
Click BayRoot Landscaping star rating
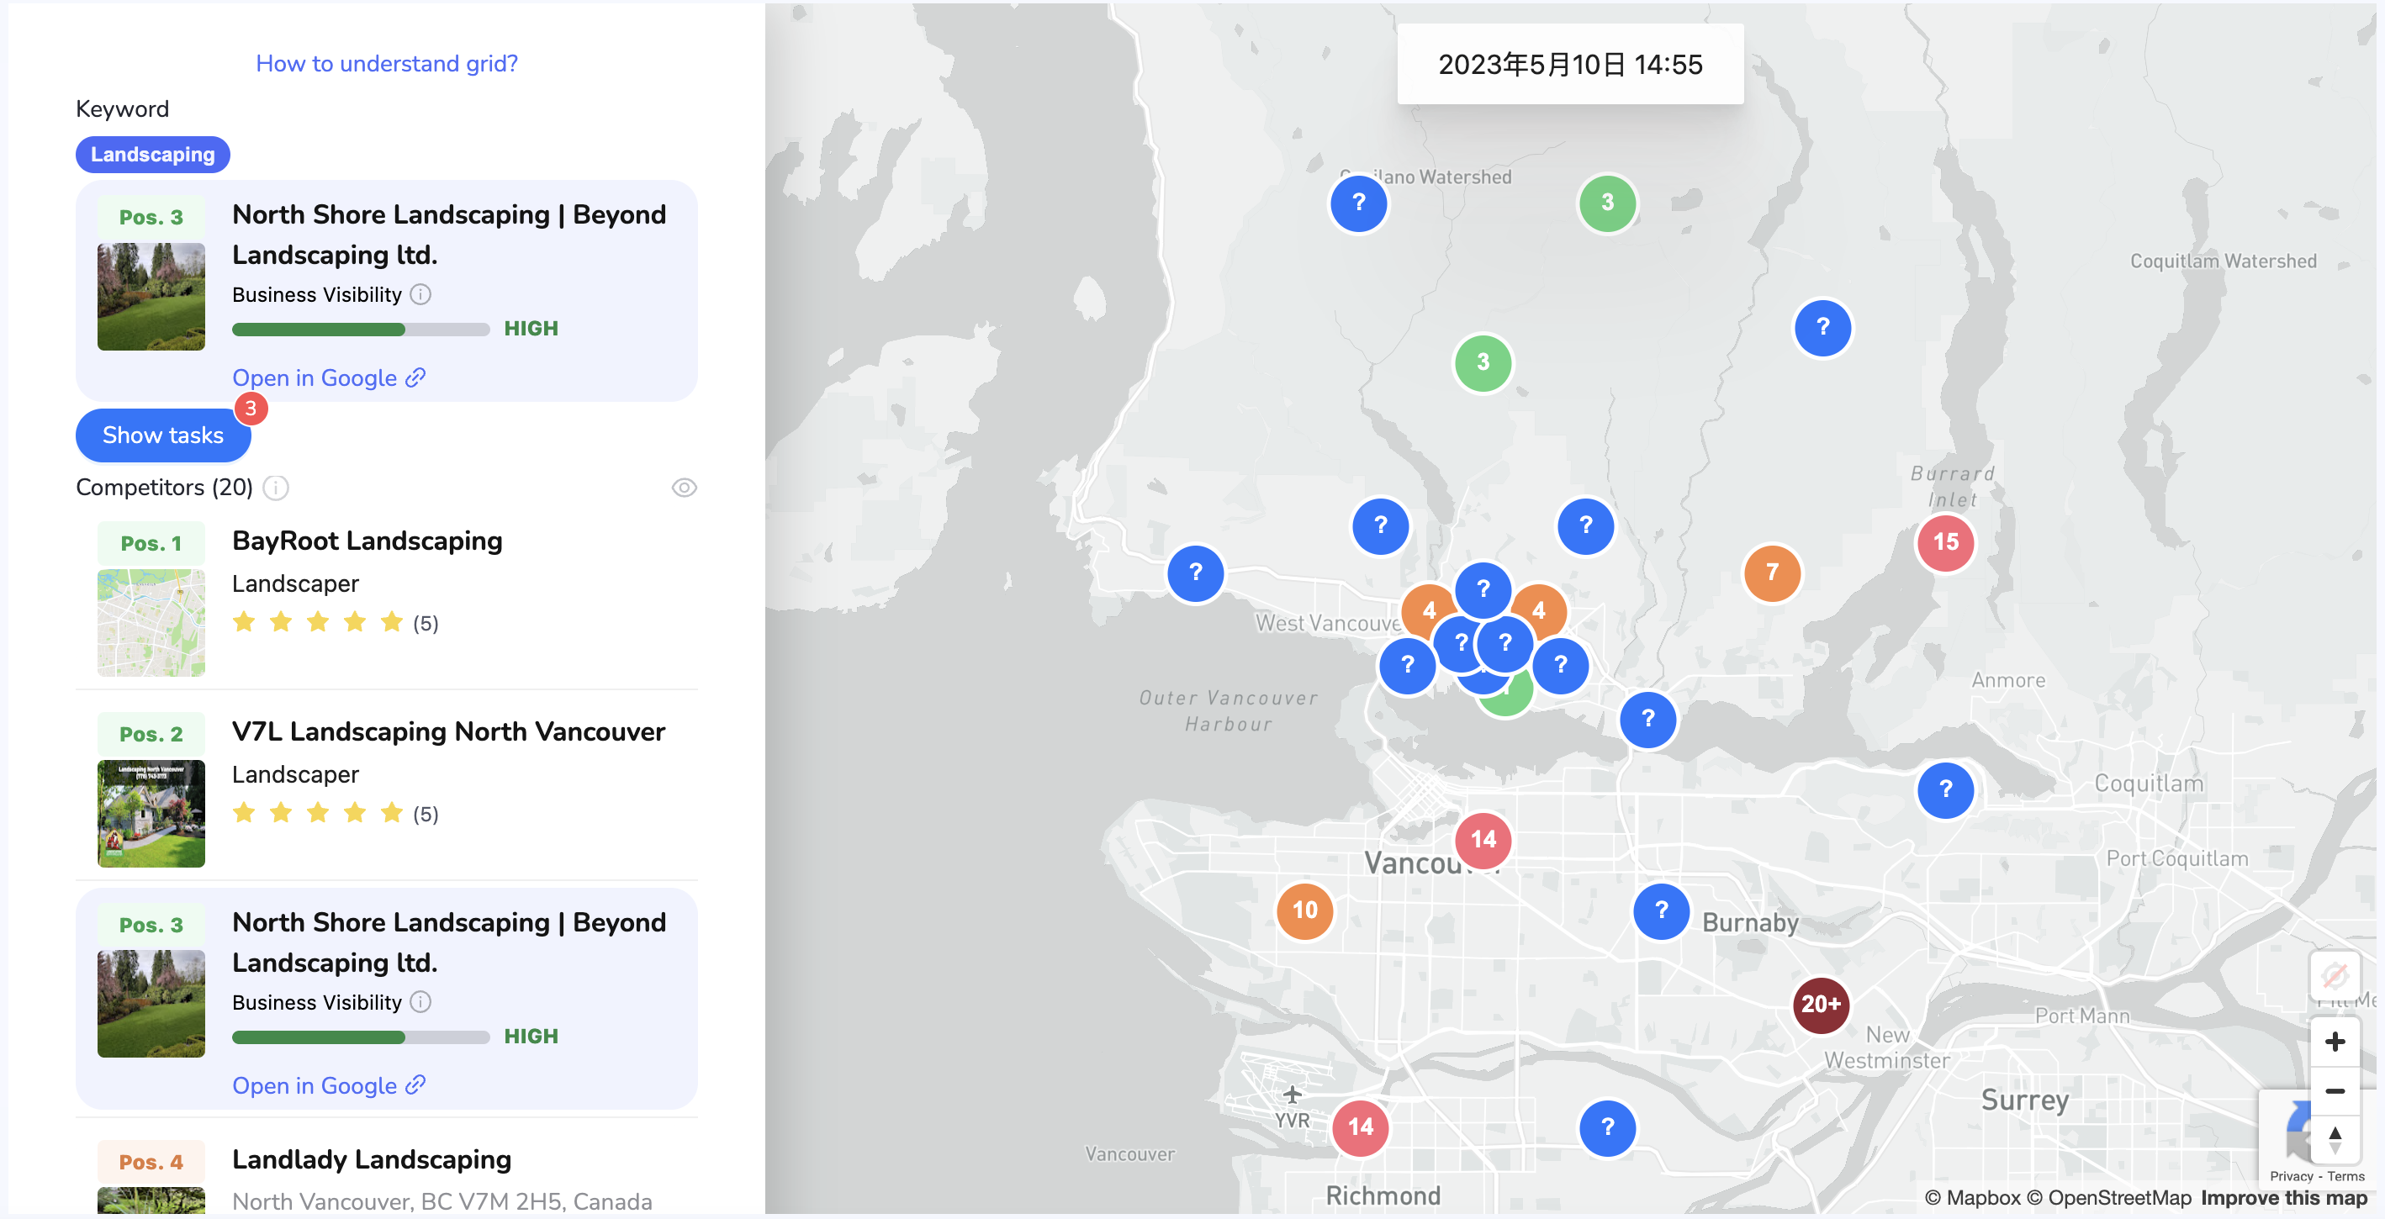(318, 622)
